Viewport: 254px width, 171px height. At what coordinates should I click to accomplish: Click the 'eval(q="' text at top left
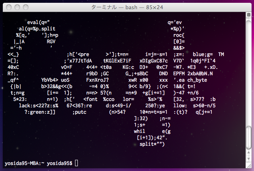tap(39, 22)
